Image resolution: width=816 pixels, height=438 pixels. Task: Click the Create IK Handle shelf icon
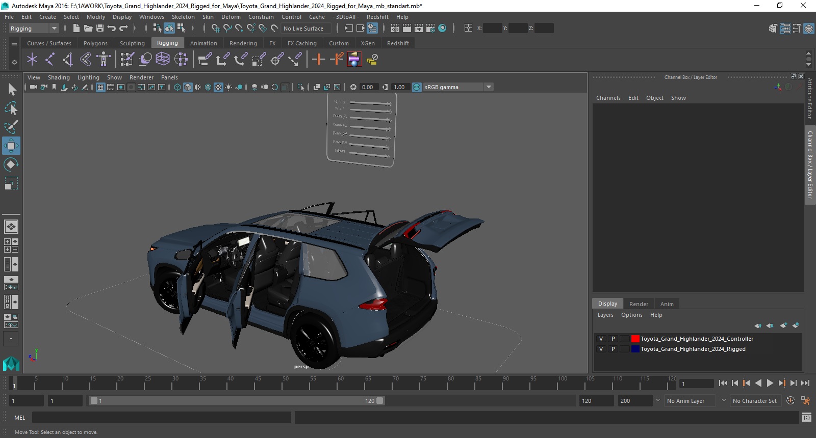click(x=68, y=60)
